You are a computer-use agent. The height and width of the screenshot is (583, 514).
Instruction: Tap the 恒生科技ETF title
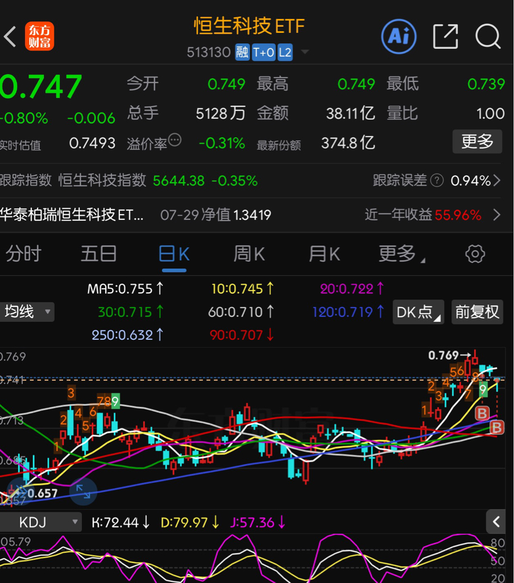pyautogui.click(x=249, y=26)
